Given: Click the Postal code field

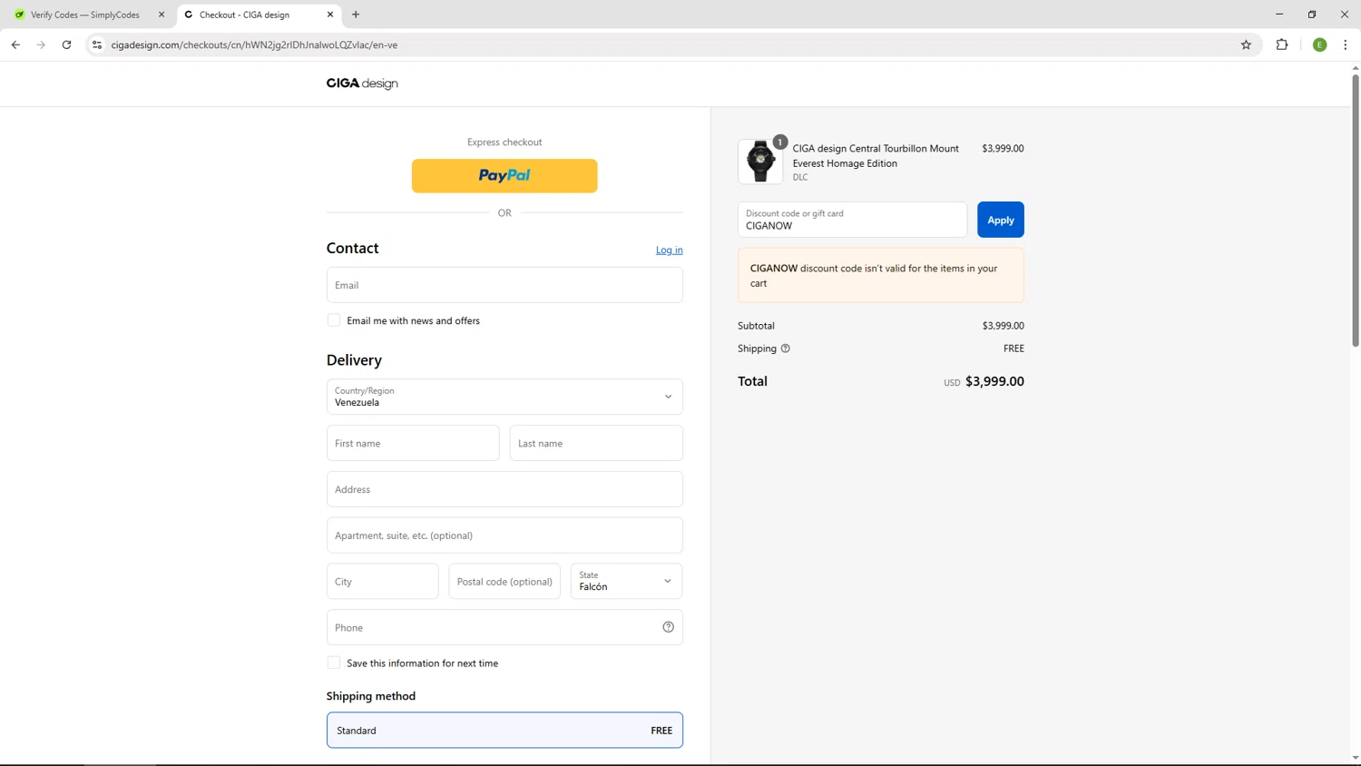Looking at the screenshot, I should click(504, 582).
